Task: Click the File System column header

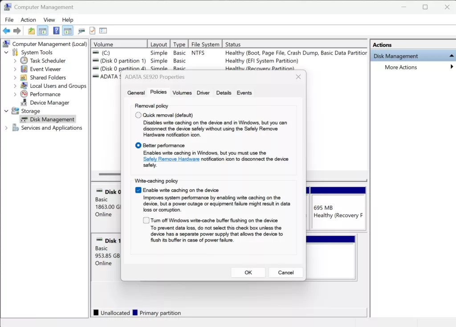Action: [x=205, y=44]
